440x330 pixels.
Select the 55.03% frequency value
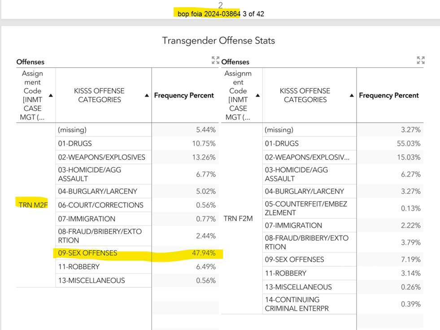pos(409,143)
